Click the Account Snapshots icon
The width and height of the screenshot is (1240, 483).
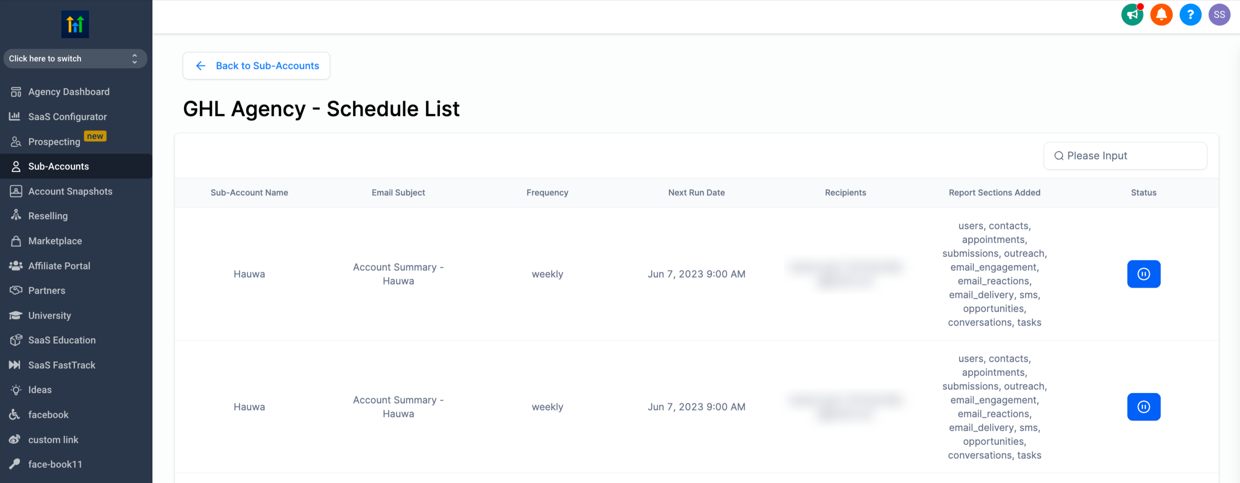coord(16,191)
